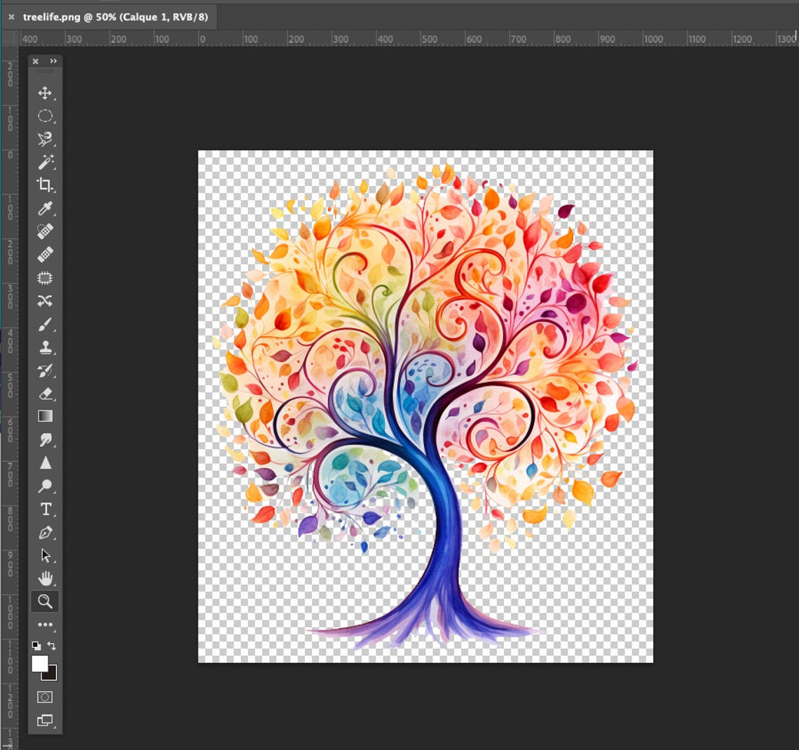Click the horizontal ruler above the canvas
The width and height of the screenshot is (799, 750).
click(421, 39)
